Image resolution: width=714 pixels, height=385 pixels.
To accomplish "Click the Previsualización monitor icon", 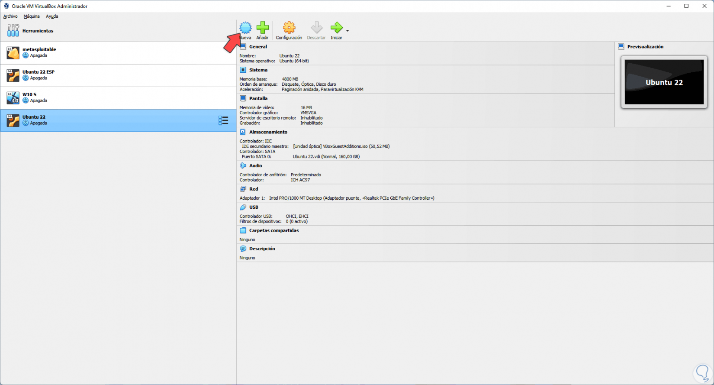I will pyautogui.click(x=621, y=46).
